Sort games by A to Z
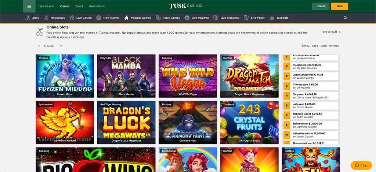This screenshot has width=376, height=172. (315, 46)
